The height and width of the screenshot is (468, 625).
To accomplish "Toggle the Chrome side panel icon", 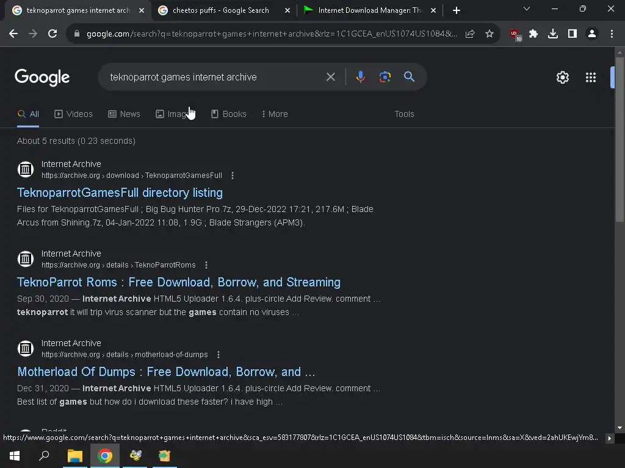I will tap(573, 34).
